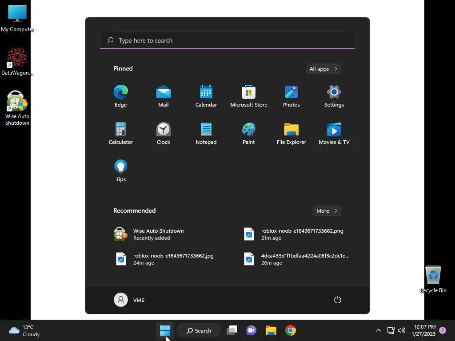Click the volume speaker tray icon

402,330
